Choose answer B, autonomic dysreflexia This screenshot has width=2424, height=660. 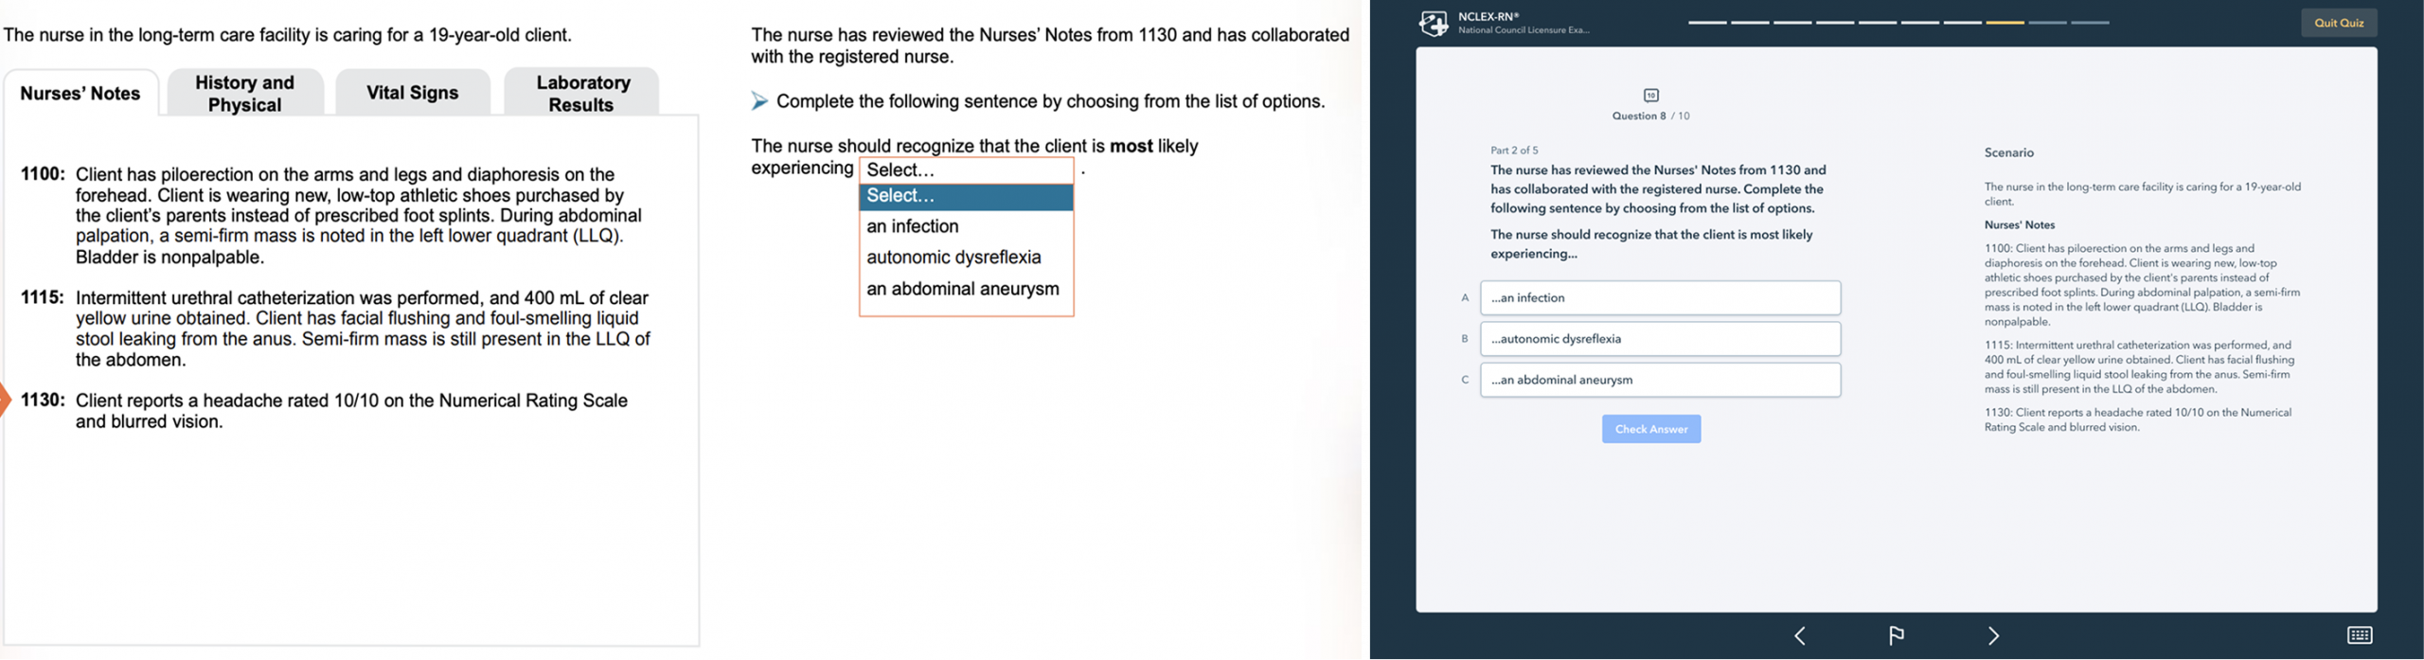[1660, 339]
